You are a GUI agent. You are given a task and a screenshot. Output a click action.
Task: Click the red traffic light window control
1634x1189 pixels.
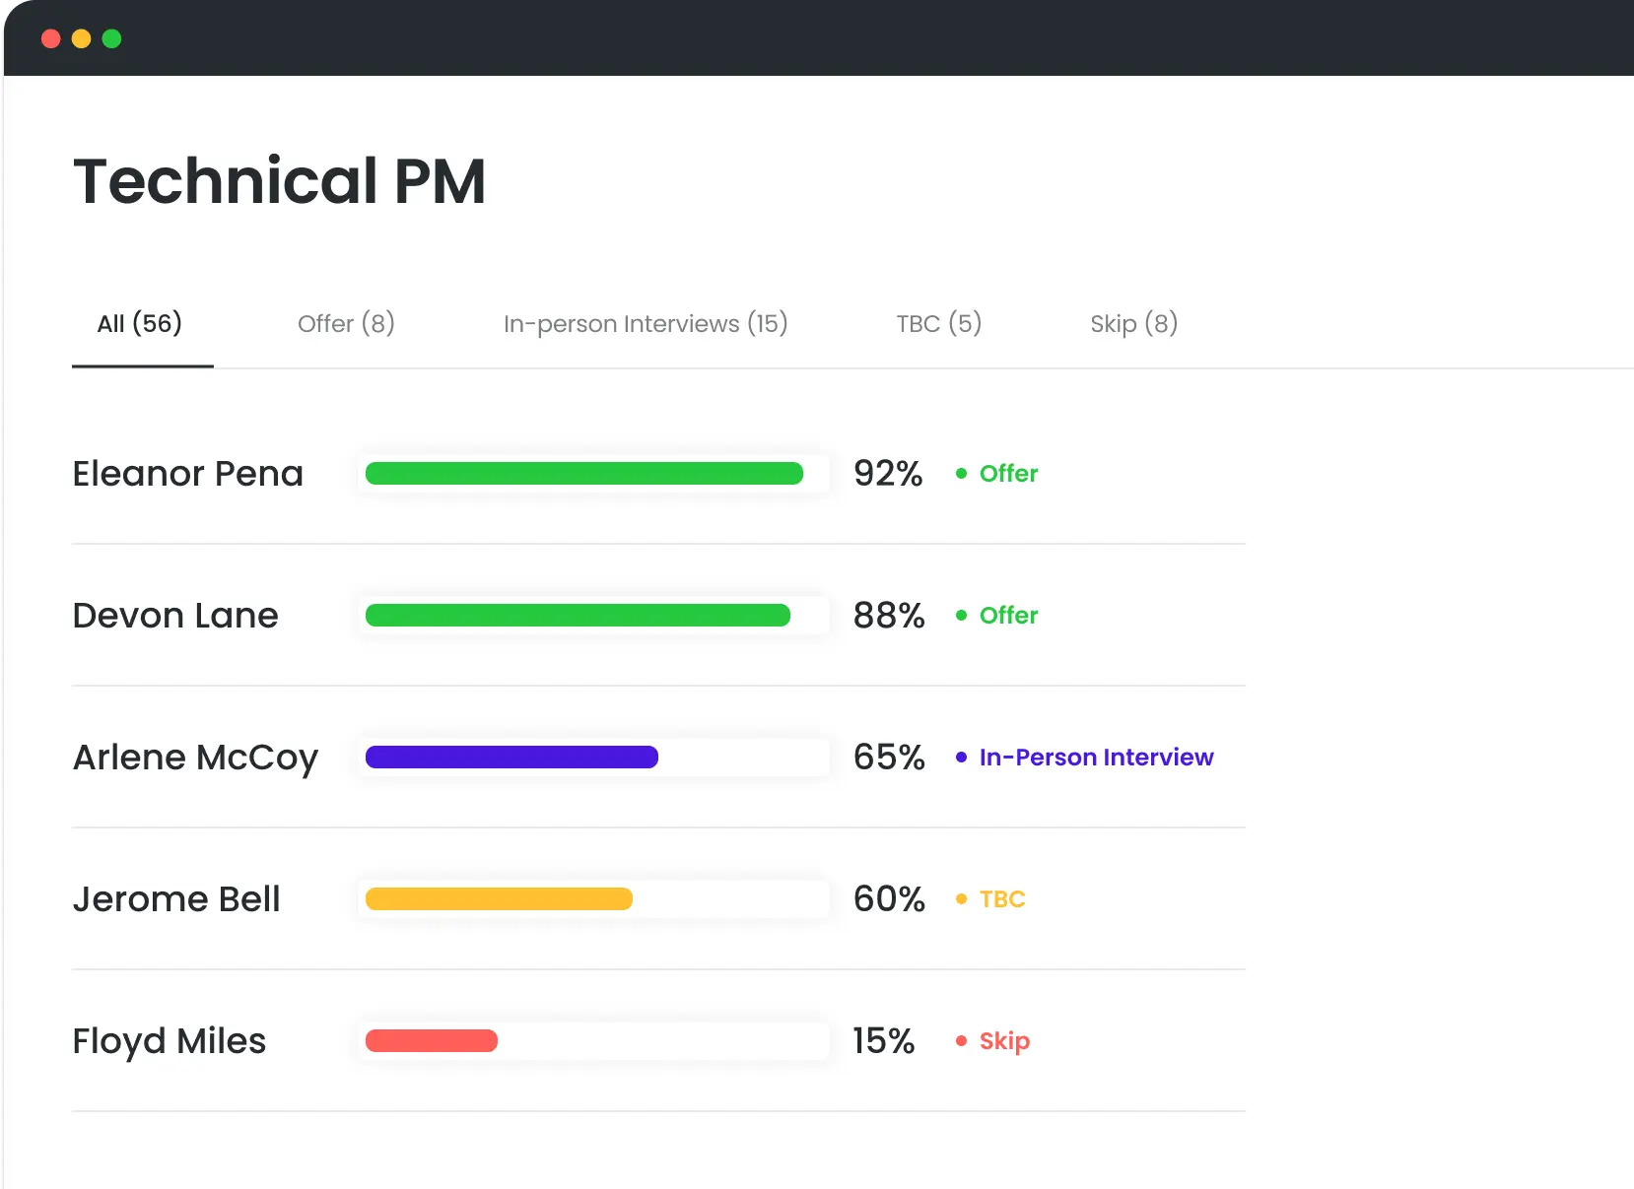[49, 38]
